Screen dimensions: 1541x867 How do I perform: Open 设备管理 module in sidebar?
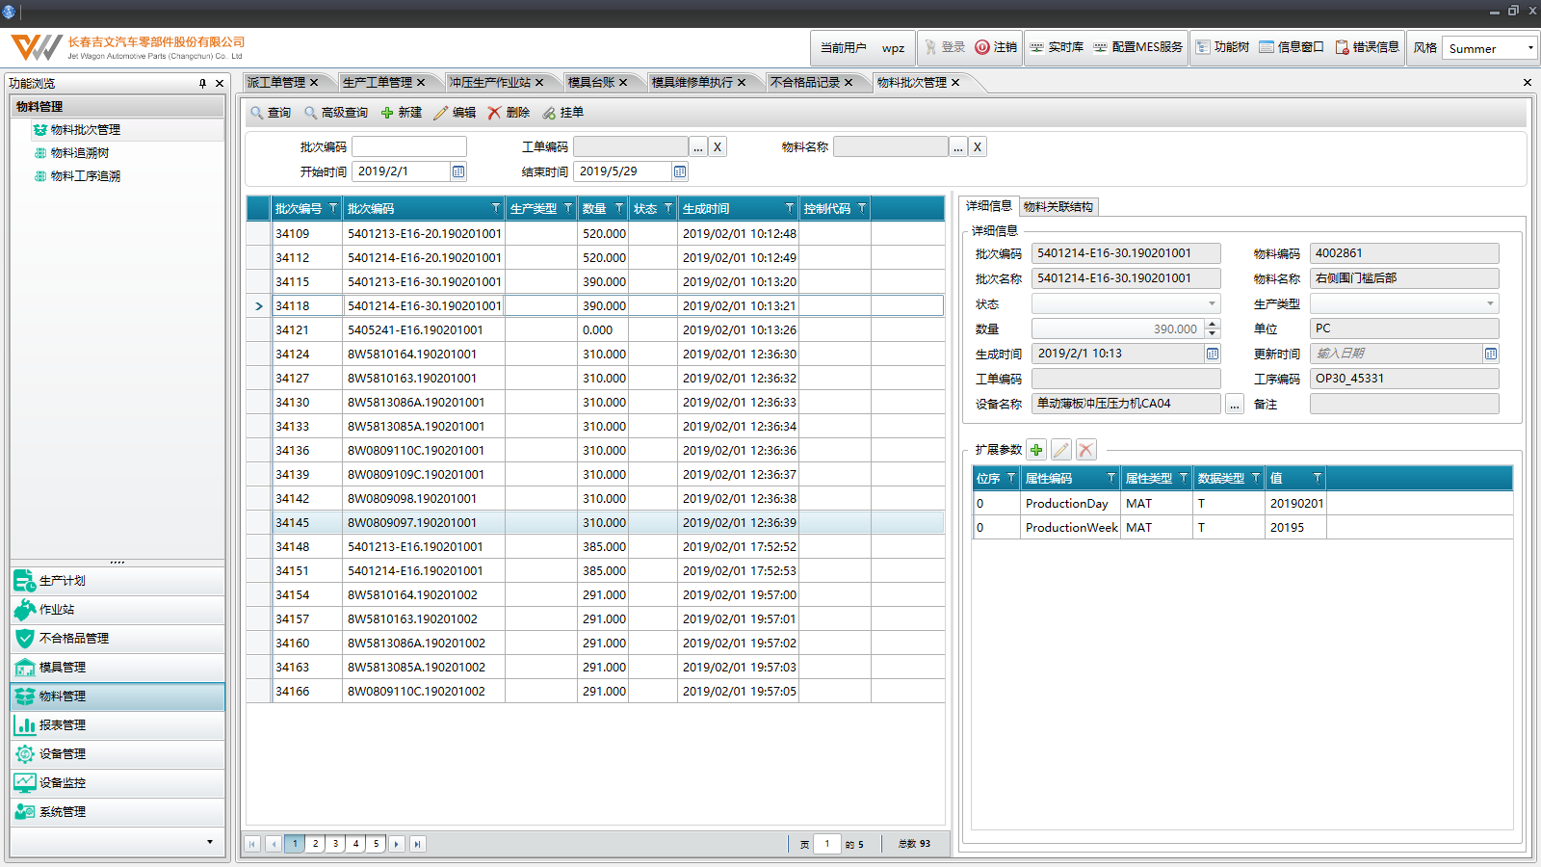pos(118,754)
